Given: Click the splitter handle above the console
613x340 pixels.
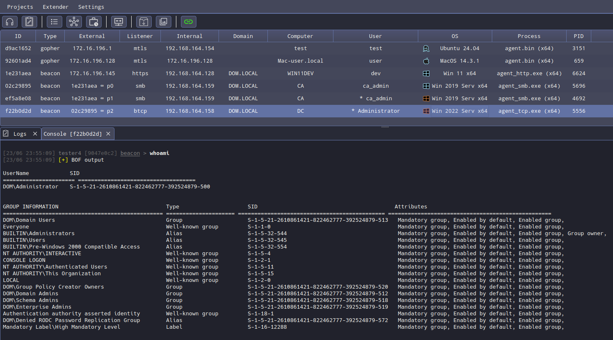Looking at the screenshot, I should pyautogui.click(x=385, y=127).
